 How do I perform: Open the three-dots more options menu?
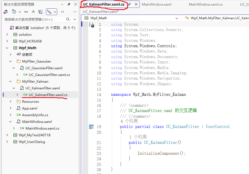pos(75,12)
